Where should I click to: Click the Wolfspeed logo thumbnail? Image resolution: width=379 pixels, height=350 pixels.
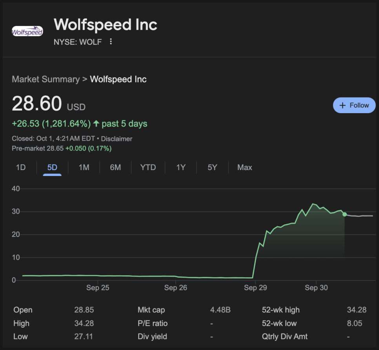coord(27,32)
